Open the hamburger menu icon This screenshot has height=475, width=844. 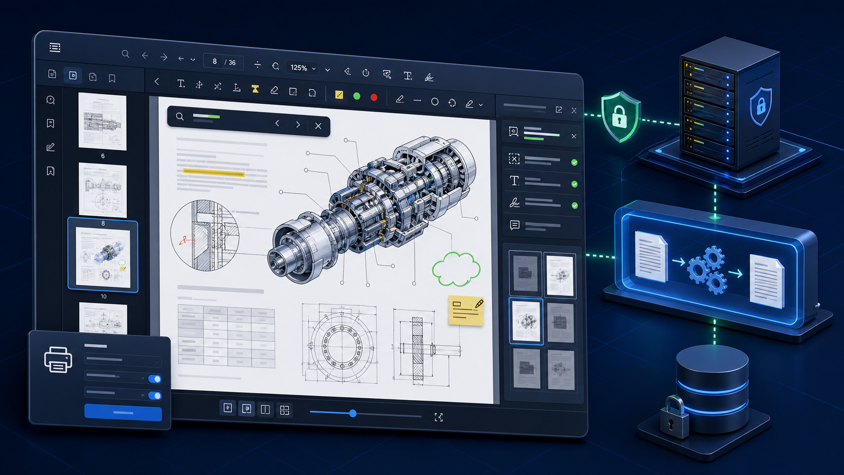[x=55, y=47]
